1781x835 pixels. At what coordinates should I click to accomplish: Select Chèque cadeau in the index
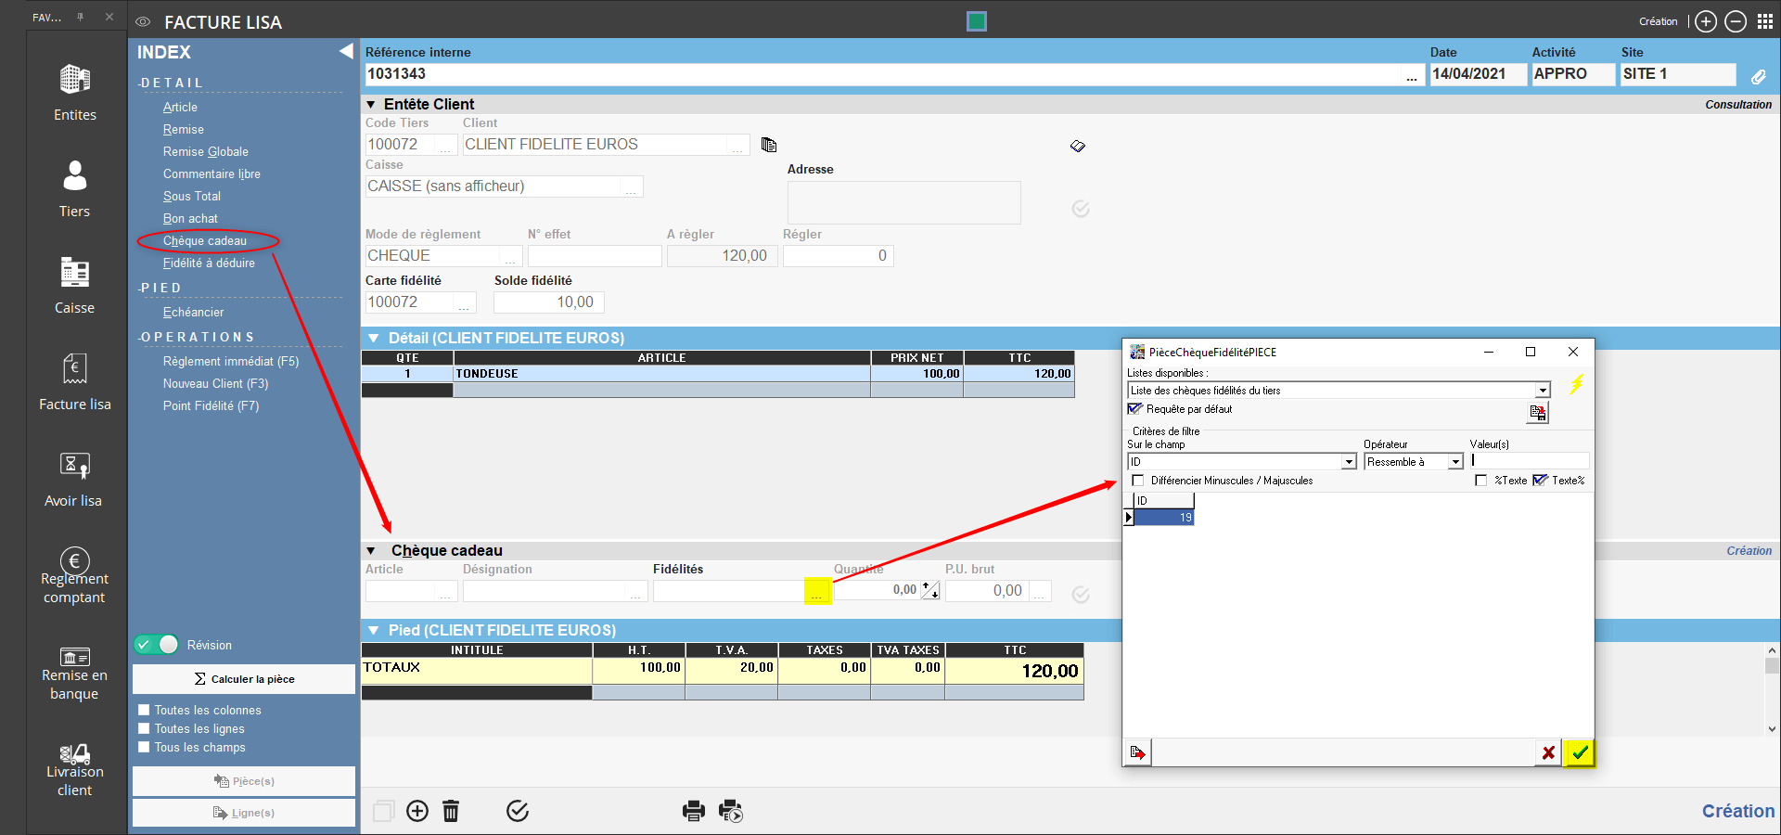click(x=205, y=241)
